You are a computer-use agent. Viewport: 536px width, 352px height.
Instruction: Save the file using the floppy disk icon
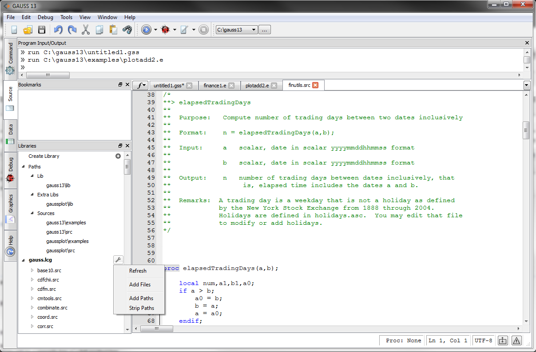[x=42, y=30]
